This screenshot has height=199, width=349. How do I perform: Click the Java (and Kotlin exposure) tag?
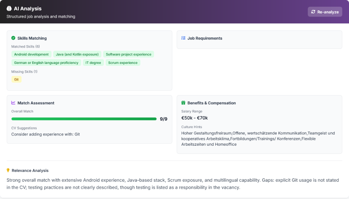point(77,54)
